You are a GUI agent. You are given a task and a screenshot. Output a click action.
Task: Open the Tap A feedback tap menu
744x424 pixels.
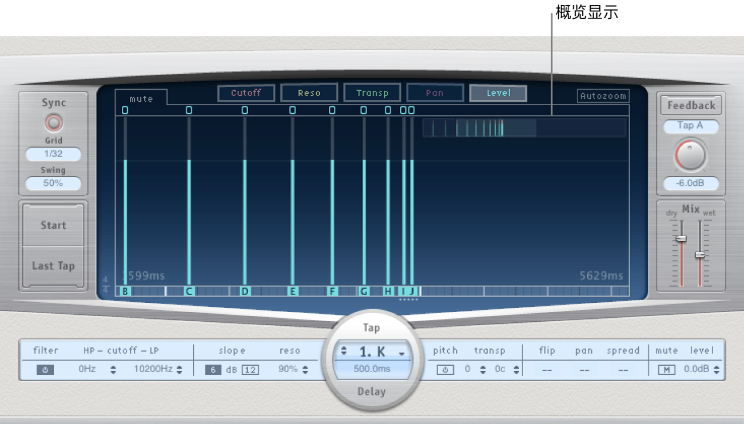pos(690,126)
